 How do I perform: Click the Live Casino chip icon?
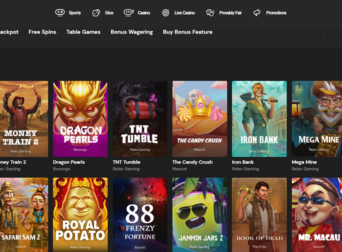click(166, 13)
